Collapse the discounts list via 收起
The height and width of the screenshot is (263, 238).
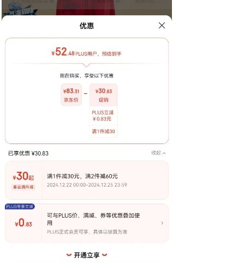coord(158,153)
